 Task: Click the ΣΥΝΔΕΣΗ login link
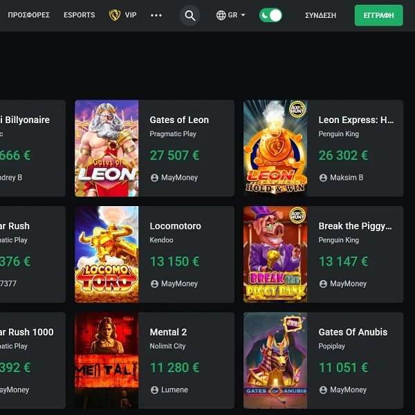(x=320, y=15)
